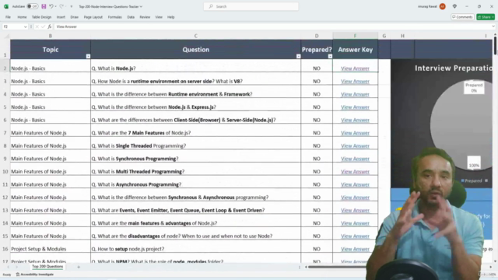The width and height of the screenshot is (498, 280).
Task: Click the Prepared legend color swatch
Action: (462, 180)
